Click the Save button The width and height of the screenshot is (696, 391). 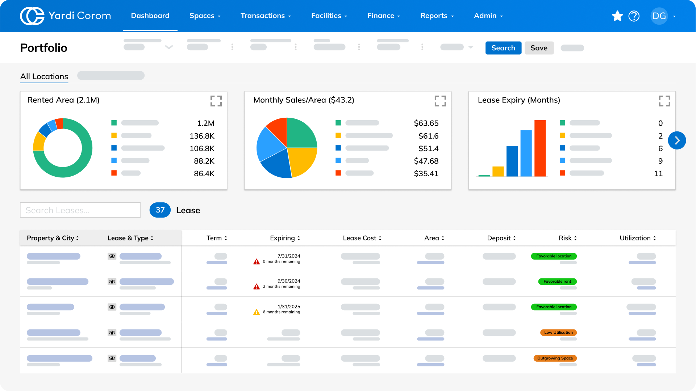click(539, 48)
